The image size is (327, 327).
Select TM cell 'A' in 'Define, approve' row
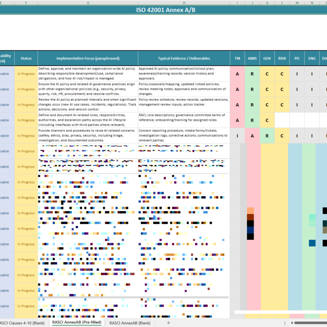[x=238, y=74]
